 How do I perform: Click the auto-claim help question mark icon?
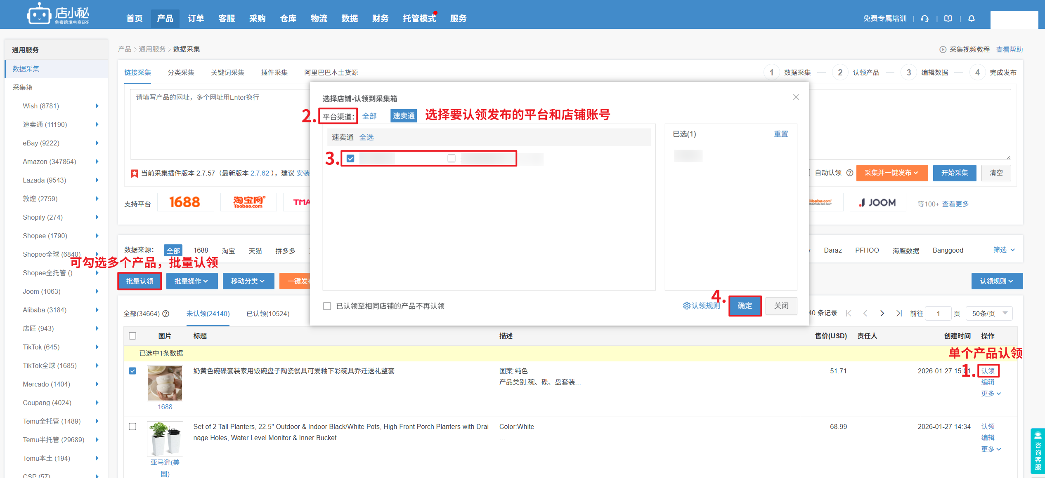pos(850,173)
